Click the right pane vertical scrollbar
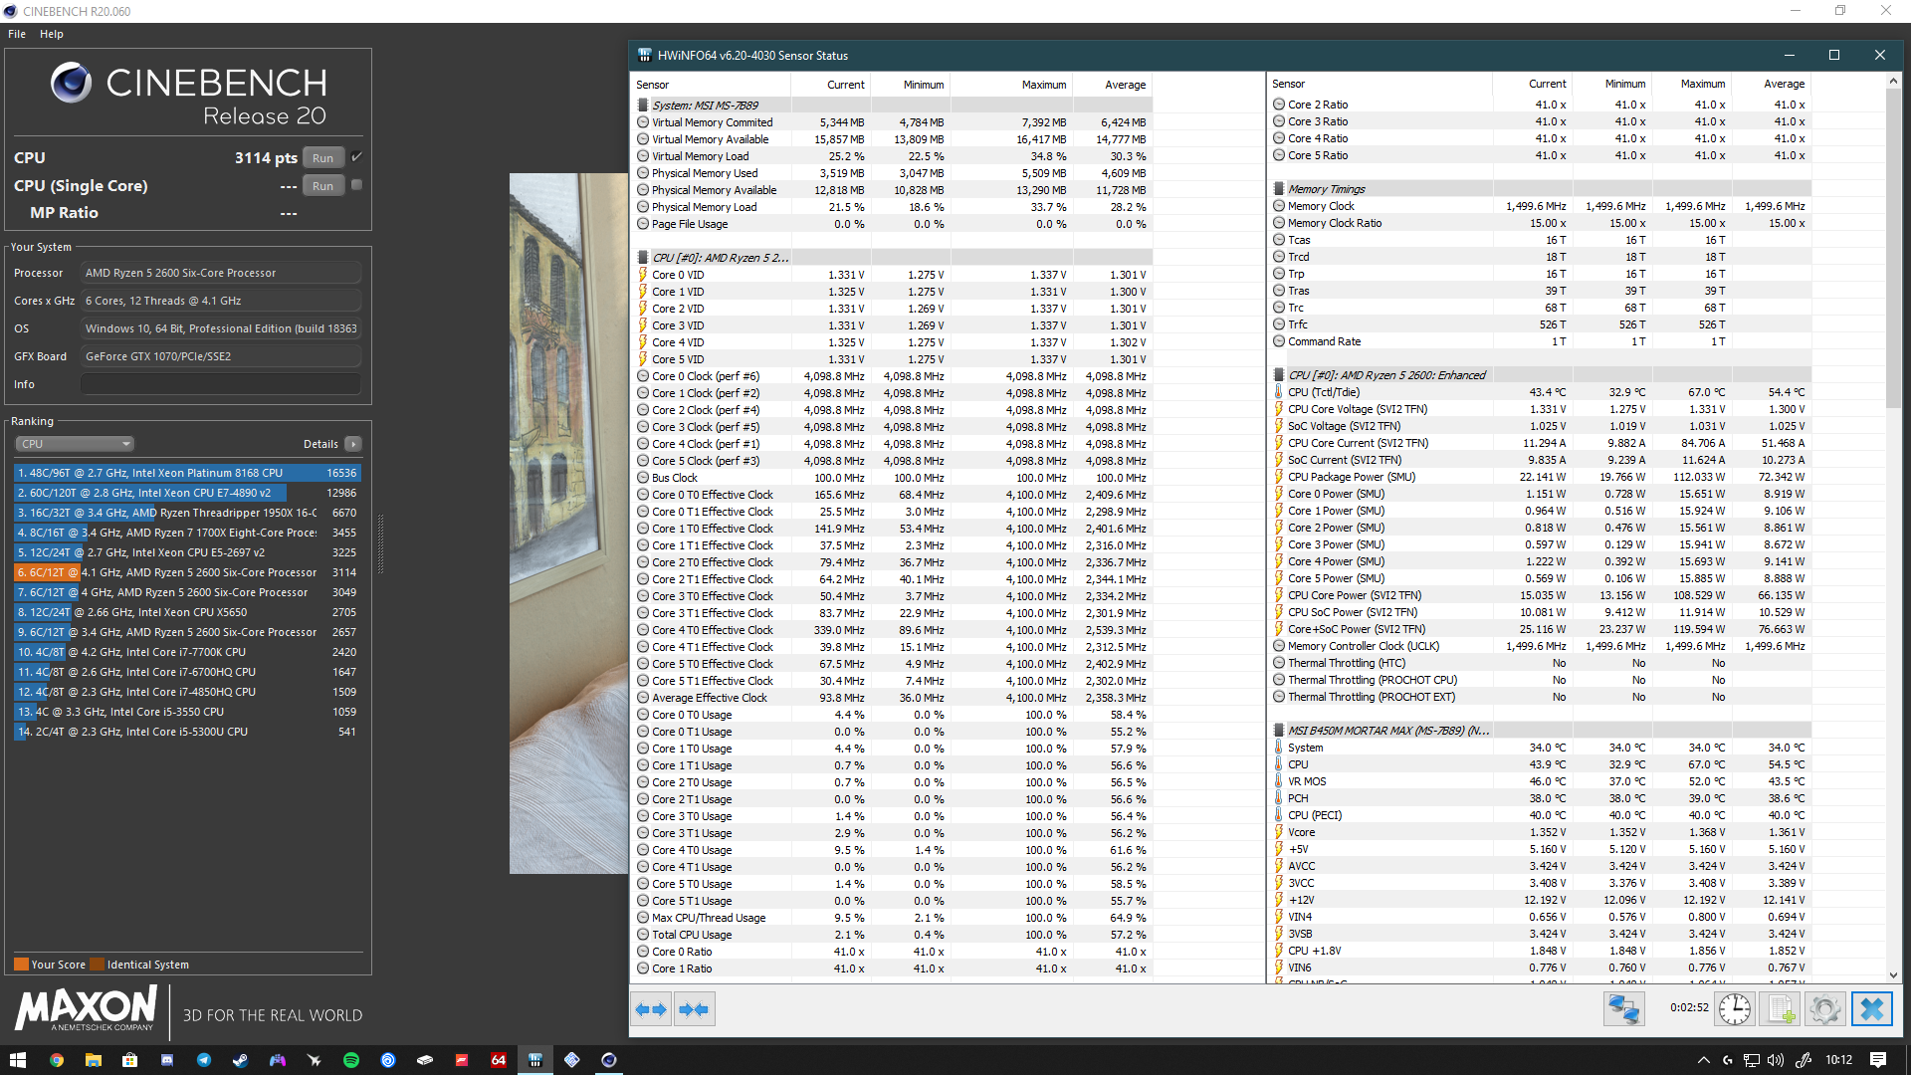The height and width of the screenshot is (1075, 1911). click(x=1893, y=249)
